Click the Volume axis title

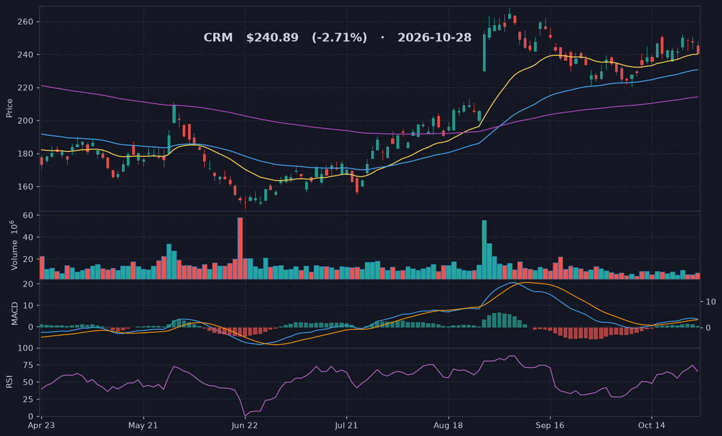click(x=15, y=245)
